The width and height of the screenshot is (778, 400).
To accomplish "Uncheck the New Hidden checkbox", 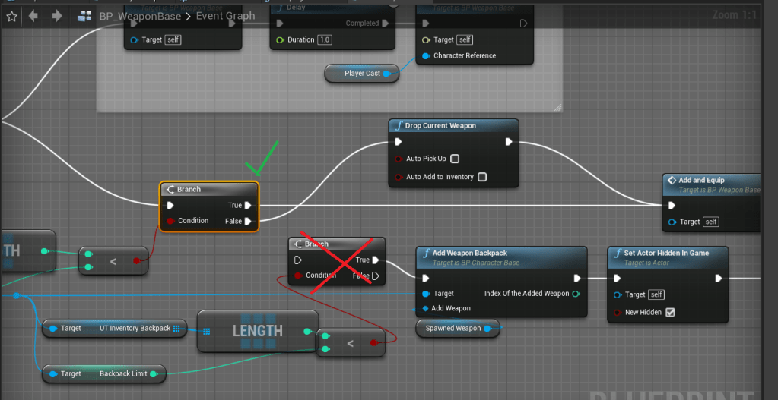I will [670, 312].
